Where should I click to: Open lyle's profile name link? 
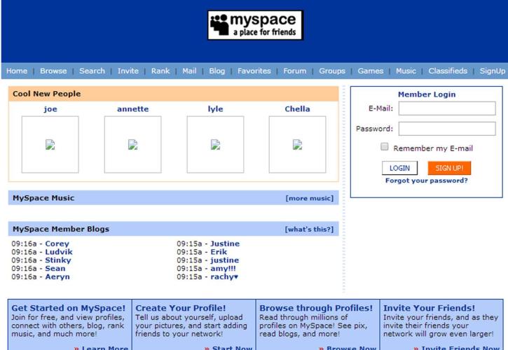click(x=215, y=109)
